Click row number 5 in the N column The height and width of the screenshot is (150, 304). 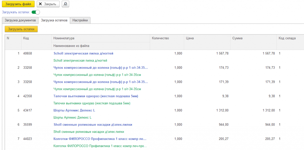[x=19, y=110]
